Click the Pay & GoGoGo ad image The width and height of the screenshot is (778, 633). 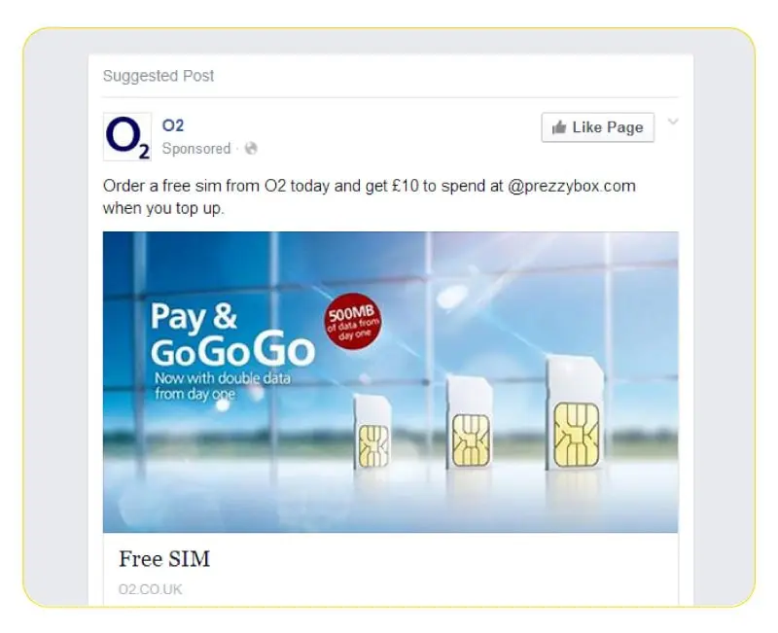pyautogui.click(x=390, y=382)
